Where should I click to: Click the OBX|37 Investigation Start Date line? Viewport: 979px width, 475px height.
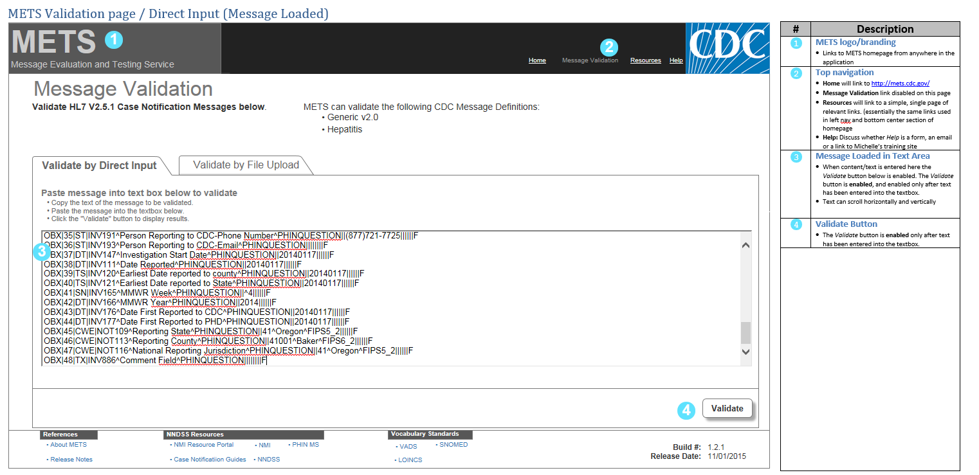coord(188,255)
